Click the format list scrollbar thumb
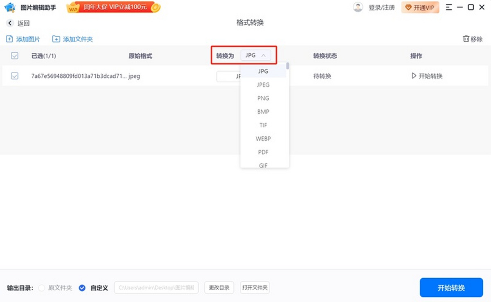491x302 pixels. [x=288, y=66]
